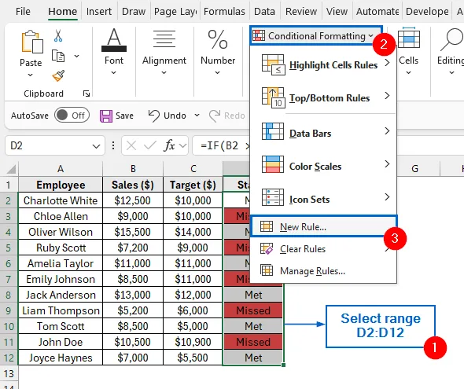Open the Undo history dropdown arrow
Image resolution: width=464 pixels, height=389 pixels.
tap(197, 116)
